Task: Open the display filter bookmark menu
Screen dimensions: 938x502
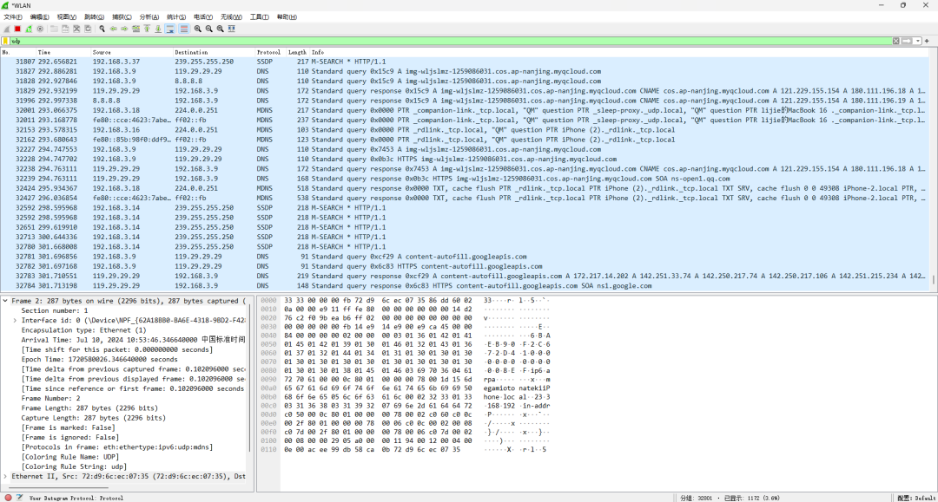Action: pos(5,42)
